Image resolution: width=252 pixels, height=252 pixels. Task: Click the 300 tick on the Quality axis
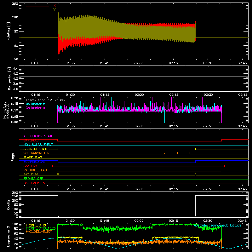point(15,193)
